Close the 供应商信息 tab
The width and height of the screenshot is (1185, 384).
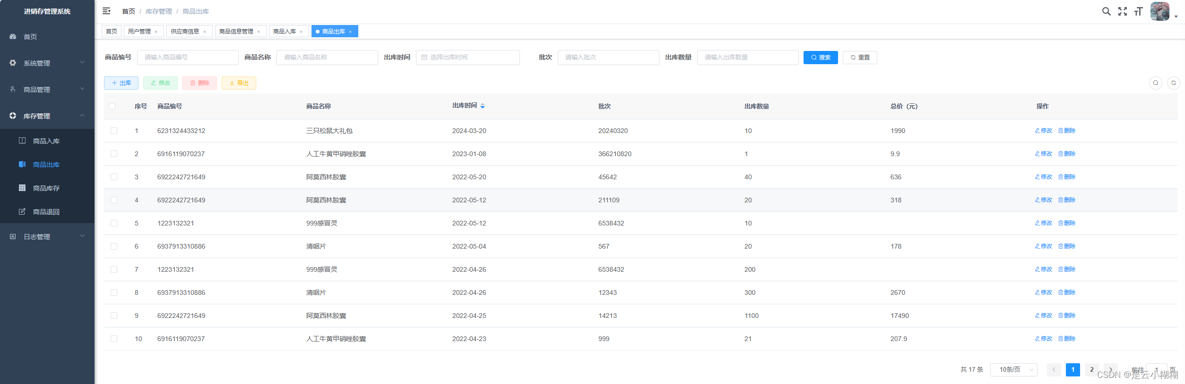coord(205,32)
